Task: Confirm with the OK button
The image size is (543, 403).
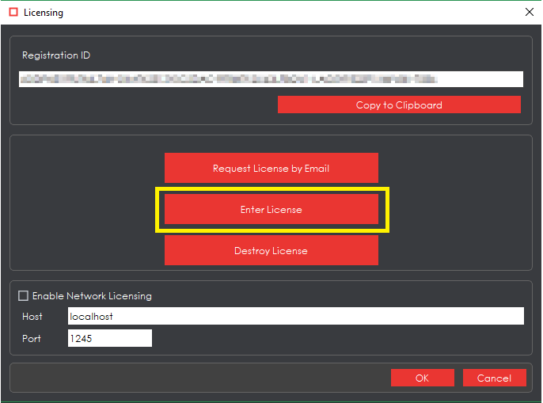Action: [422, 378]
